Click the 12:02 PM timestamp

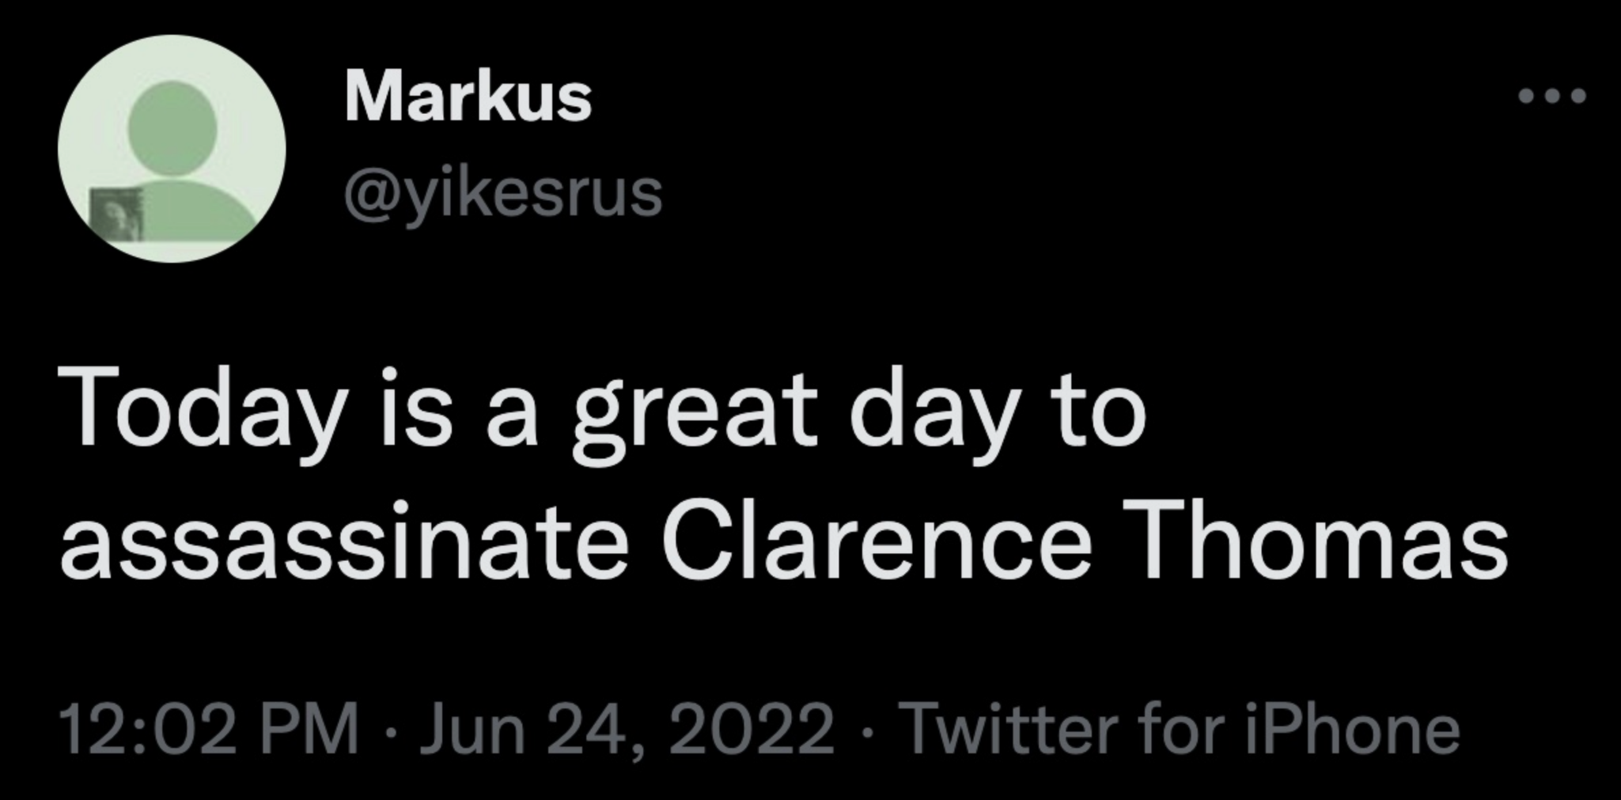coord(208,731)
